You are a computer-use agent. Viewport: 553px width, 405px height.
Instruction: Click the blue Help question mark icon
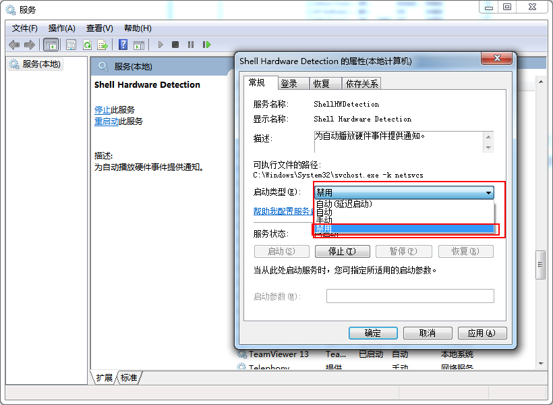pyautogui.click(x=123, y=45)
